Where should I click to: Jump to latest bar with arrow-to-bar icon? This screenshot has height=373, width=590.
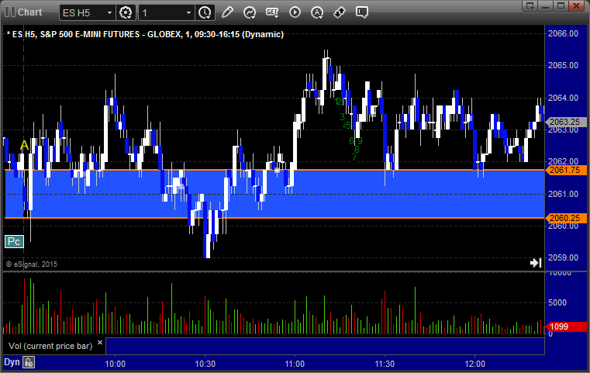pyautogui.click(x=536, y=262)
